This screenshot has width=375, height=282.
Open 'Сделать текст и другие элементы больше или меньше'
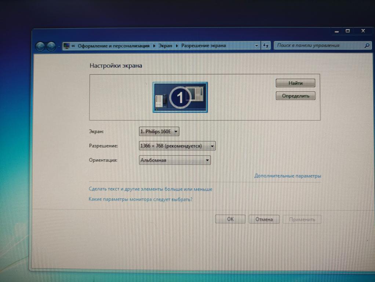coord(150,189)
